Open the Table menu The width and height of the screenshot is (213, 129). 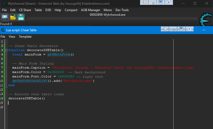pos(38,10)
